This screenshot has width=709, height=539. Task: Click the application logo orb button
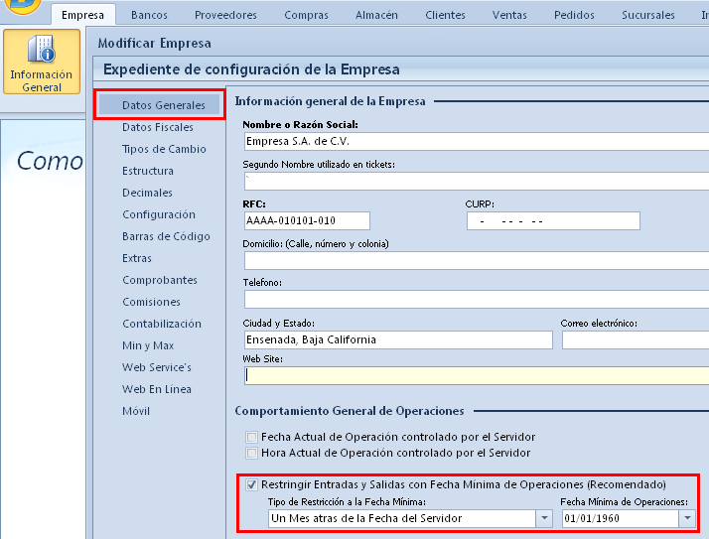tap(20, 5)
